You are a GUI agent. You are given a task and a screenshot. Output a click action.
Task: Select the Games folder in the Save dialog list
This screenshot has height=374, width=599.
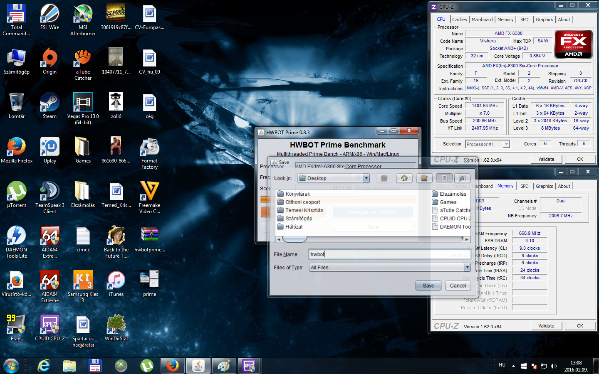click(x=444, y=202)
